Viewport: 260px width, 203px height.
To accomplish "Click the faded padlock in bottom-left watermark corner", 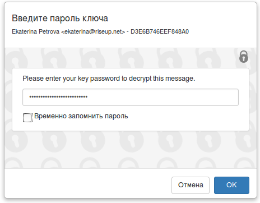I will [x=13, y=163].
